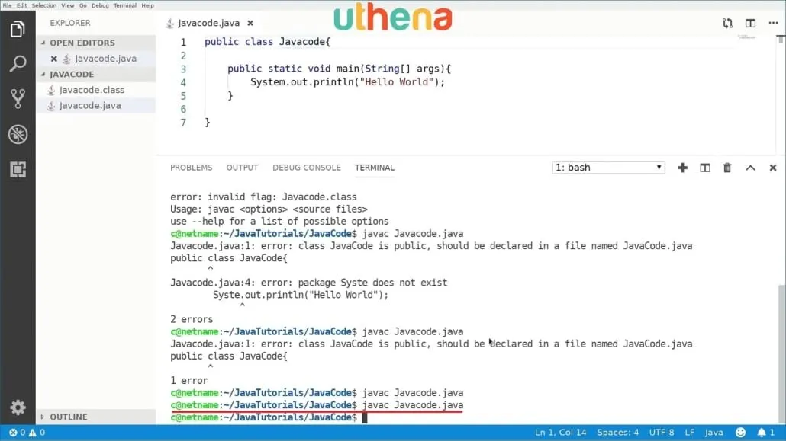
Task: Close the Javacode.java editor tab
Action: coord(250,23)
